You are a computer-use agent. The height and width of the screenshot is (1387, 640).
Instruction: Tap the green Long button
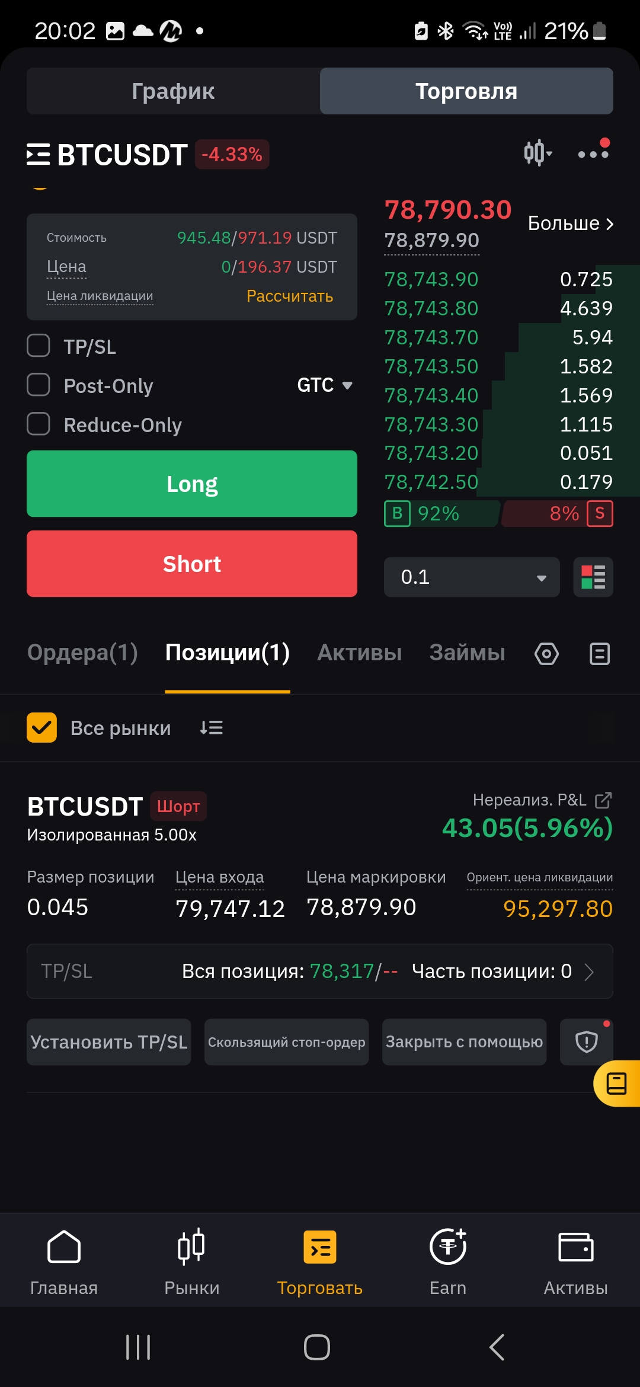pyautogui.click(x=192, y=484)
